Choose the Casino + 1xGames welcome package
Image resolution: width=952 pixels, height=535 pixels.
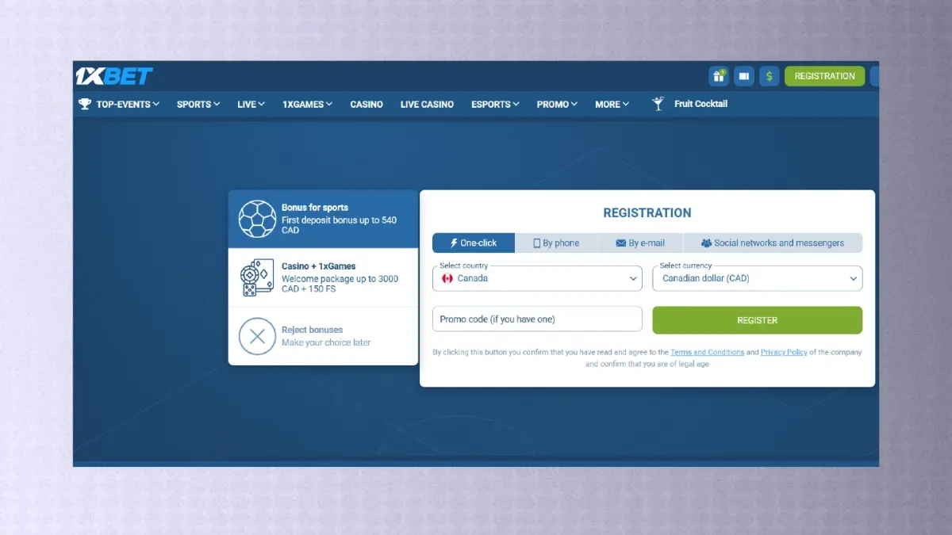tap(323, 277)
